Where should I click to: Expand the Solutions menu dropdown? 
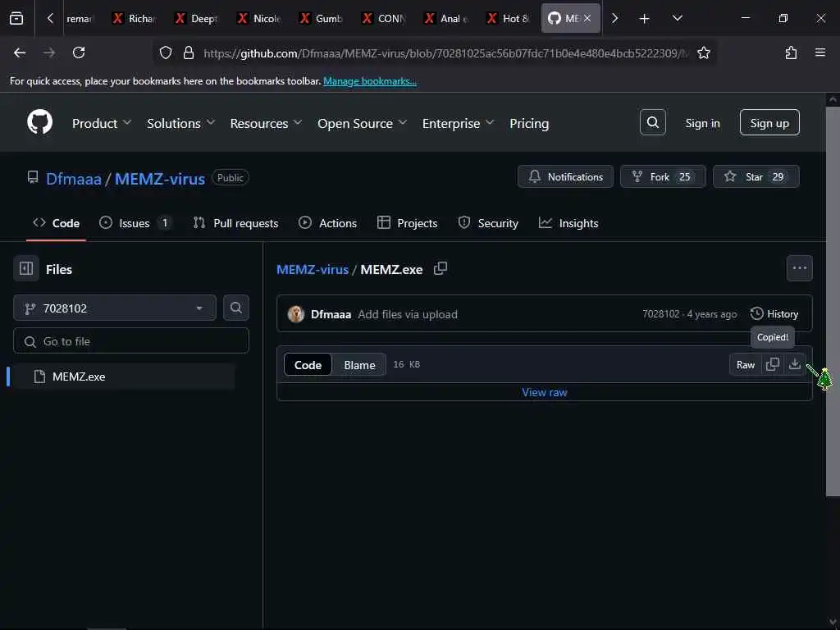pyautogui.click(x=181, y=123)
